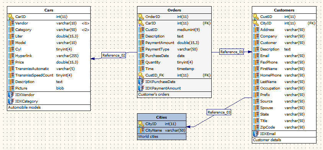Click the Customer details comment text
This screenshot has width=323, height=150.
(267, 140)
